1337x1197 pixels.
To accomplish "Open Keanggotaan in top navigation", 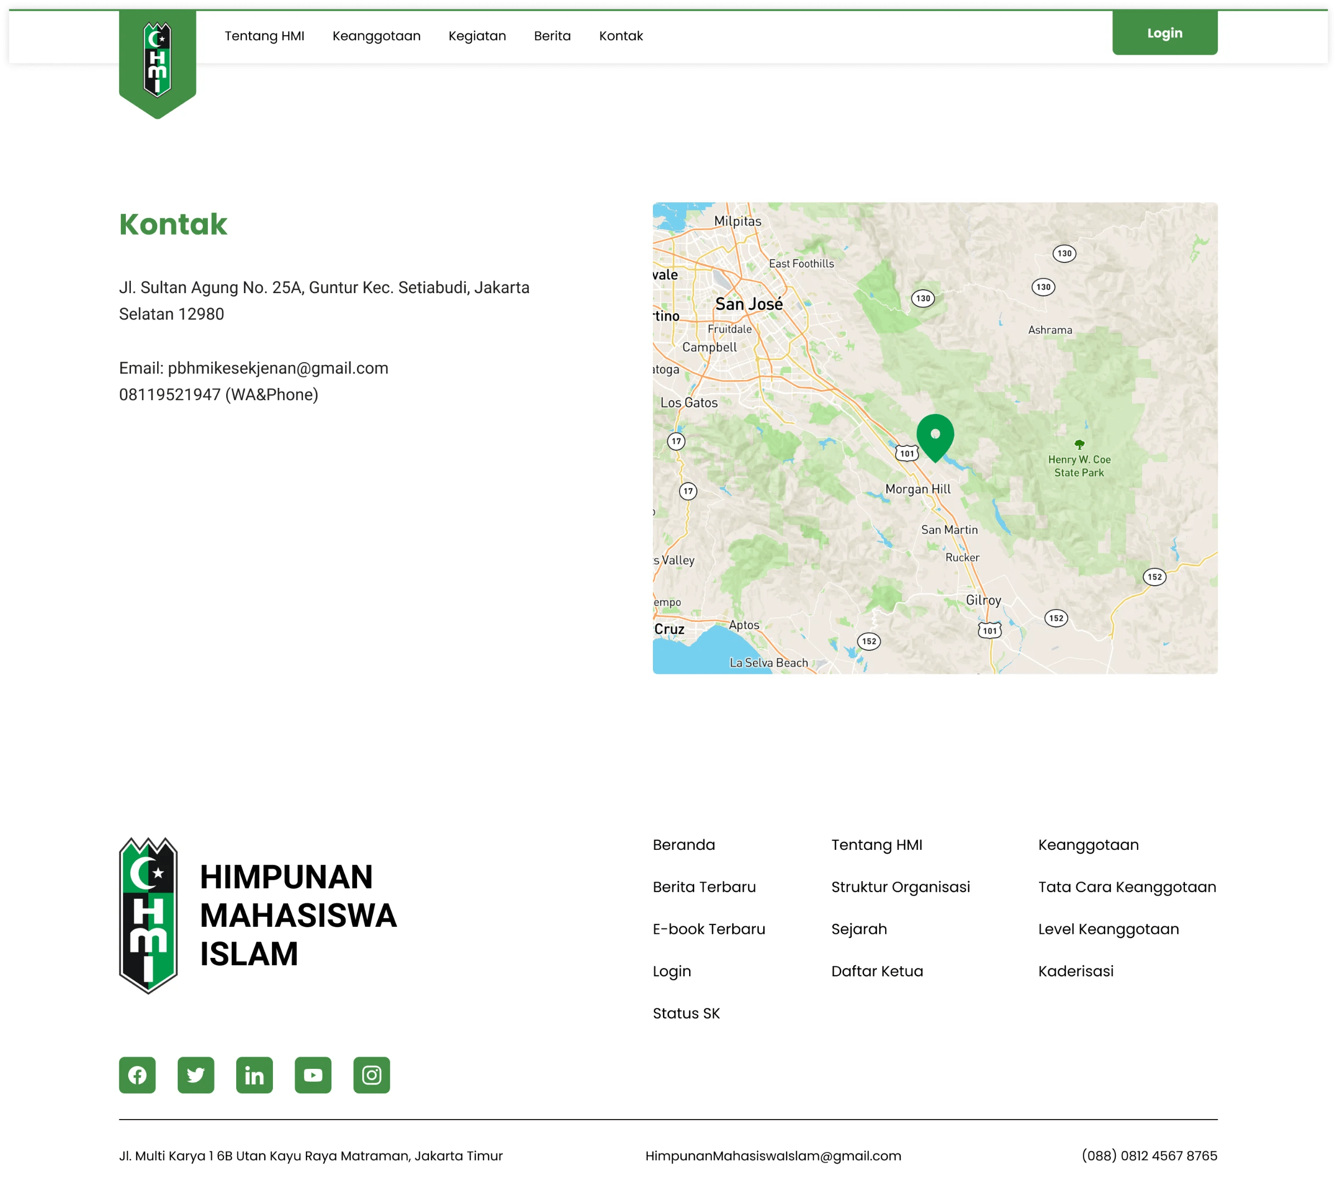I will [x=376, y=36].
